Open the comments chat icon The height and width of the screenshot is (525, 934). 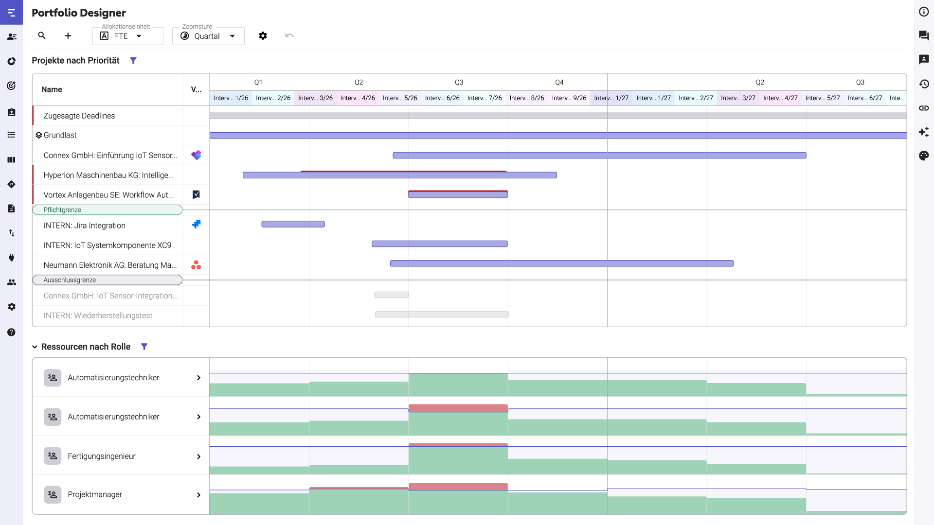[x=924, y=35]
